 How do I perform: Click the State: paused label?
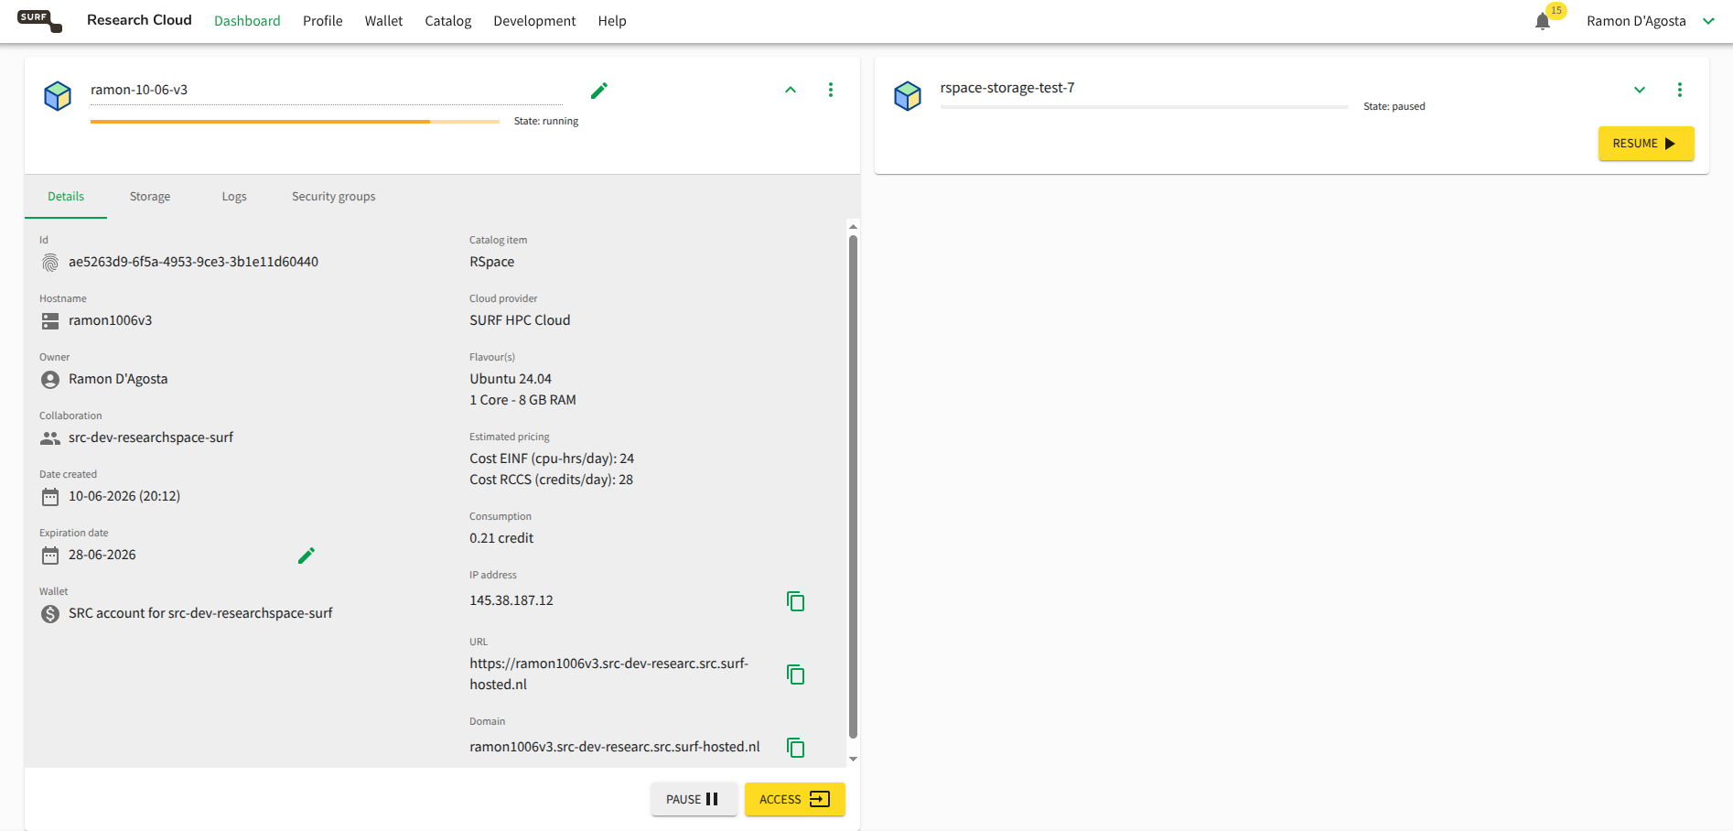pyautogui.click(x=1394, y=106)
